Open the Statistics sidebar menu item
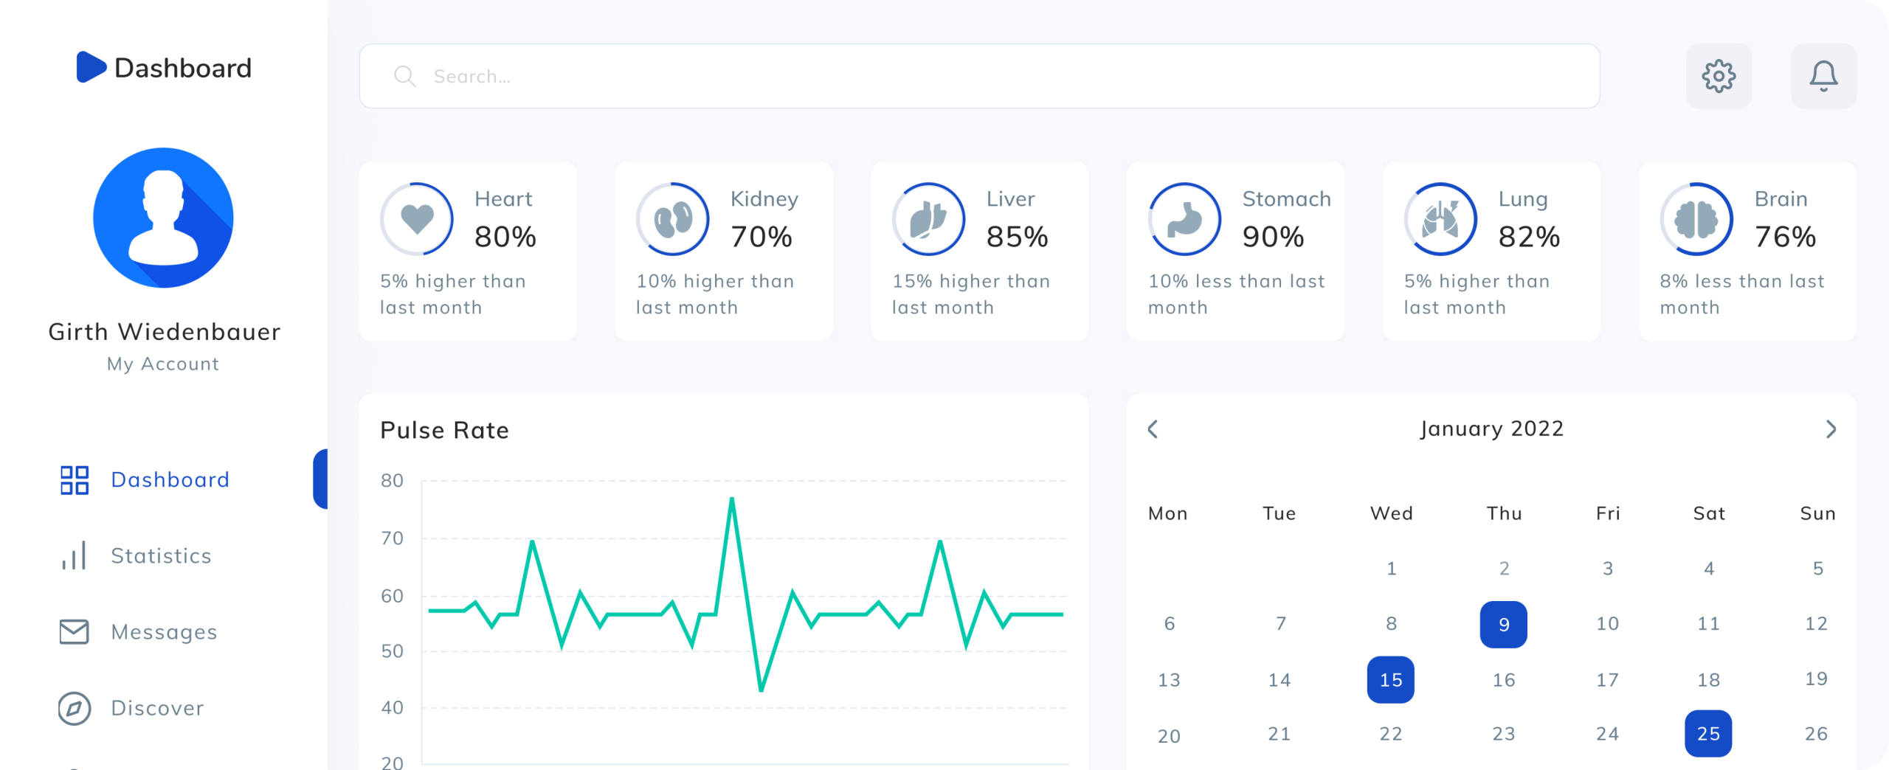The height and width of the screenshot is (770, 1889). [160, 555]
